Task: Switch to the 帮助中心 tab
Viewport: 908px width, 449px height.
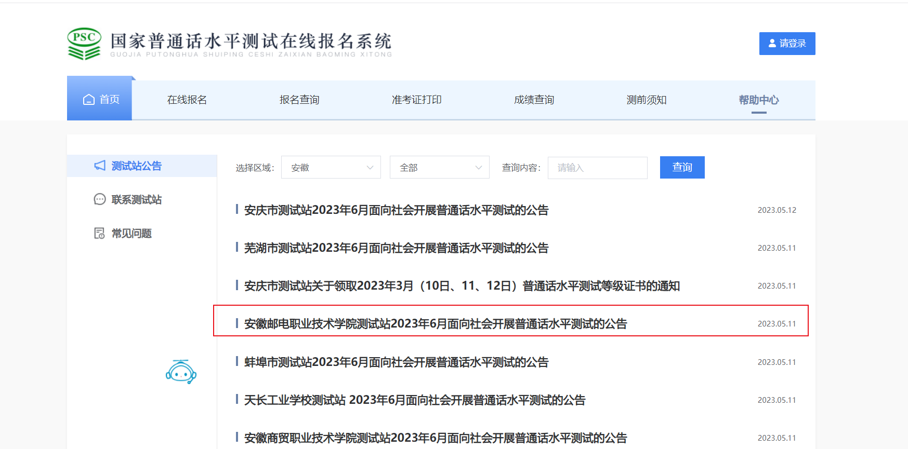Action: tap(758, 100)
